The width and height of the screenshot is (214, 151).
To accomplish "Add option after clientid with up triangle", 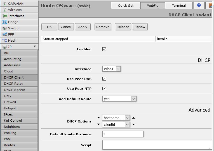I will (x=134, y=124).
